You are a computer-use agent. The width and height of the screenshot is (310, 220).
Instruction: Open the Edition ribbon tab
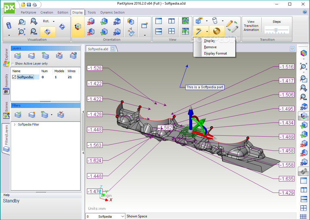pos(63,12)
